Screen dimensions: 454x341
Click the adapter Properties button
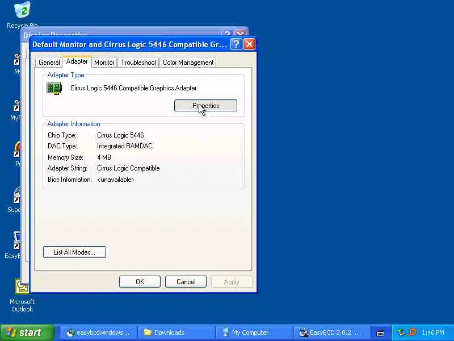coord(205,106)
